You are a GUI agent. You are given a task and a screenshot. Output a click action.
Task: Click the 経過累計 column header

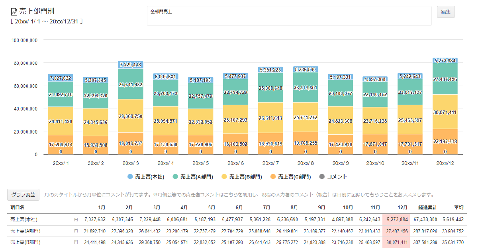(427, 207)
